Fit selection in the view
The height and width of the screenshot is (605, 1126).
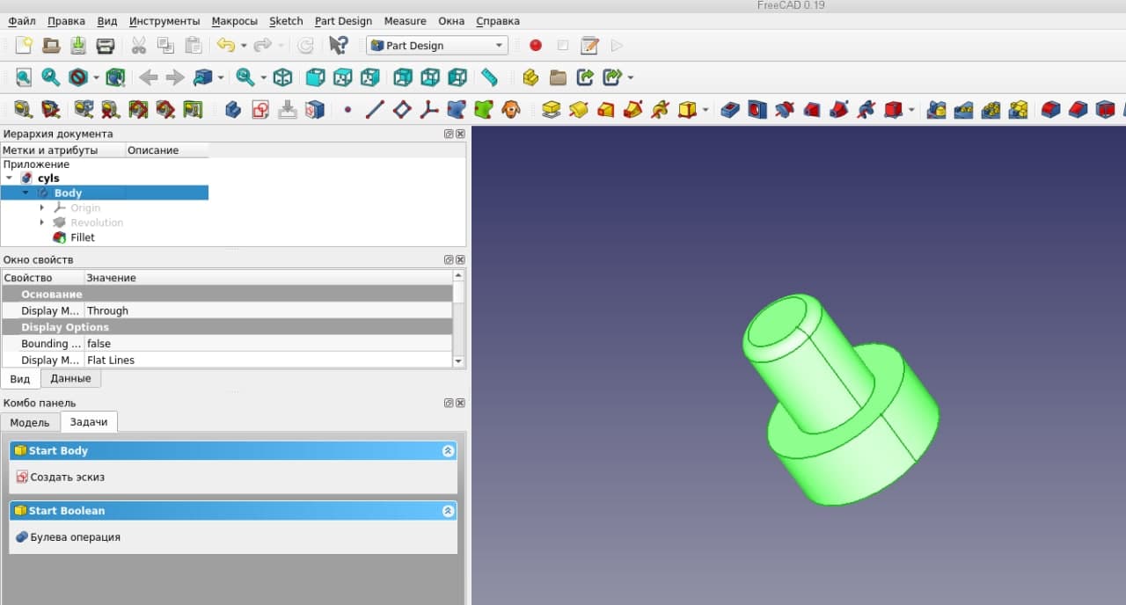click(51, 77)
